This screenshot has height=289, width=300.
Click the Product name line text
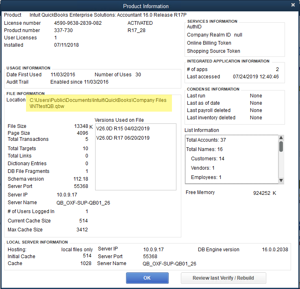pyautogui.click(x=108, y=15)
